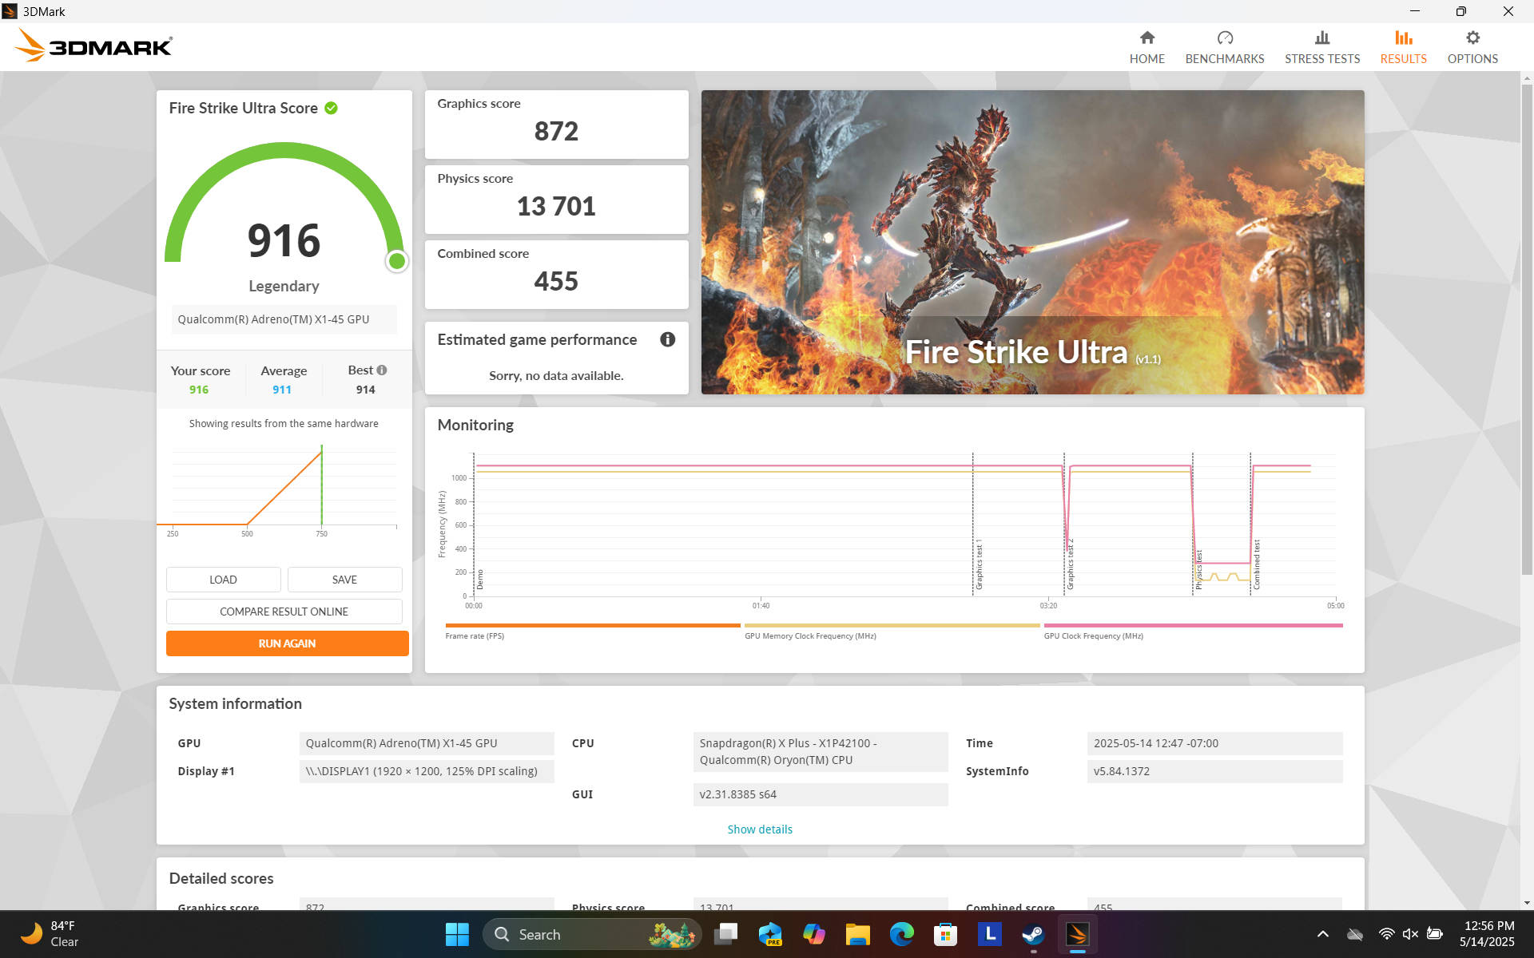The height and width of the screenshot is (958, 1534).
Task: Select the Results tab
Action: tap(1403, 48)
